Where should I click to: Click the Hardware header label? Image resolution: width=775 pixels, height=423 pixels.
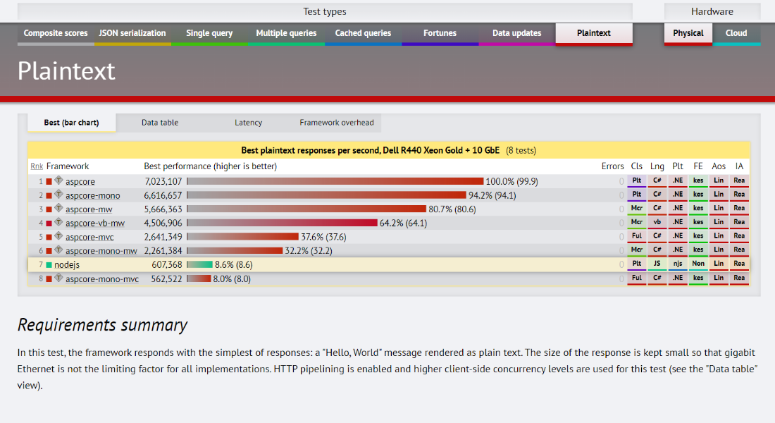pyautogui.click(x=712, y=11)
